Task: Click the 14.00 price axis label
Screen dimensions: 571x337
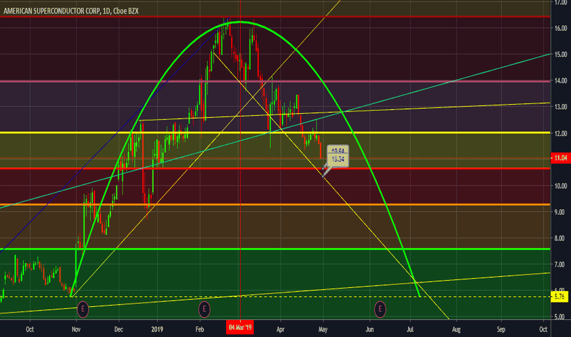Action: coord(561,80)
